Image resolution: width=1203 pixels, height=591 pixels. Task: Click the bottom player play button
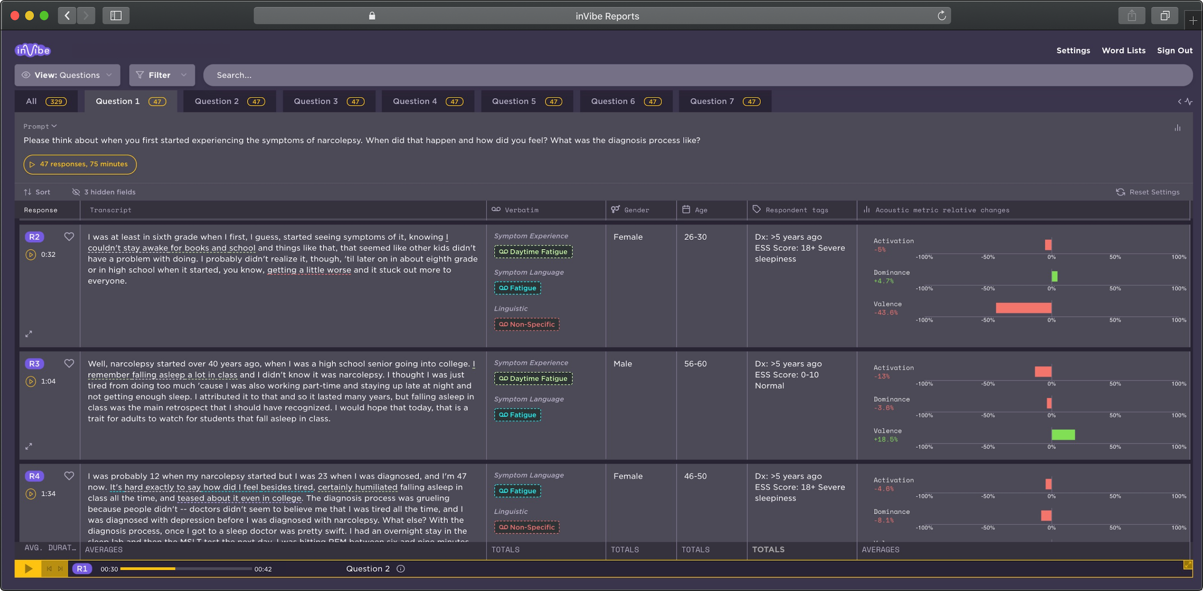click(x=28, y=569)
